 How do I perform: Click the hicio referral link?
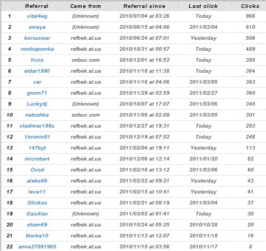(x=37, y=60)
